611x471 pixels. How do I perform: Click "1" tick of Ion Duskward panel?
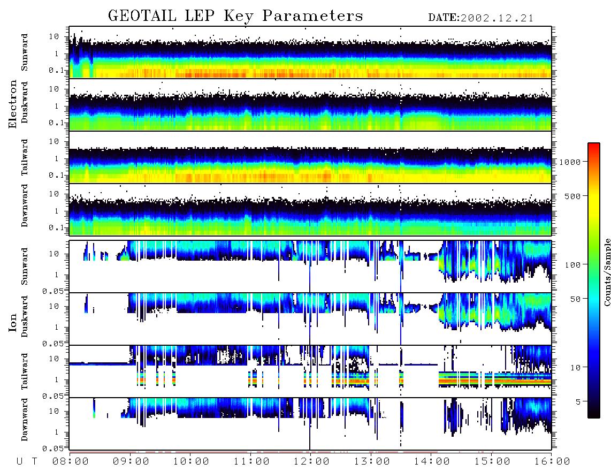(57, 326)
